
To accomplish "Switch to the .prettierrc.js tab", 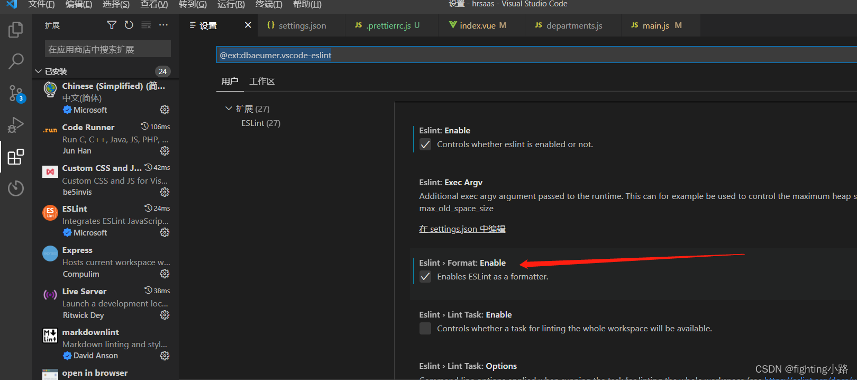I will tap(392, 25).
